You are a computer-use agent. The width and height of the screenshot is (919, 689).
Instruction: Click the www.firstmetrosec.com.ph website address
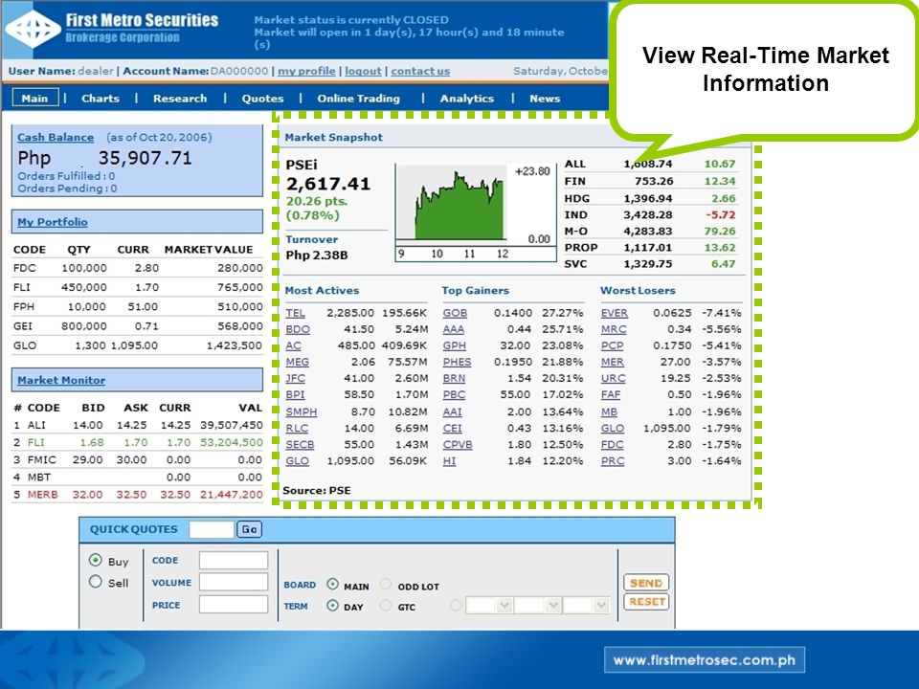(705, 660)
